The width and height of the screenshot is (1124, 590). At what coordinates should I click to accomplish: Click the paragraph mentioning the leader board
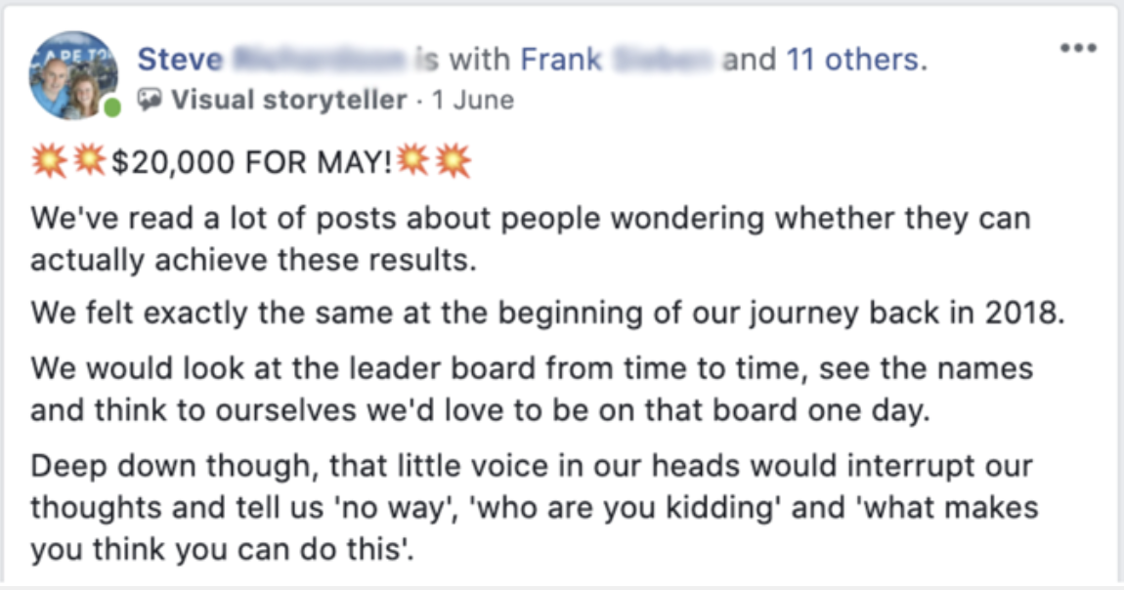coord(532,390)
